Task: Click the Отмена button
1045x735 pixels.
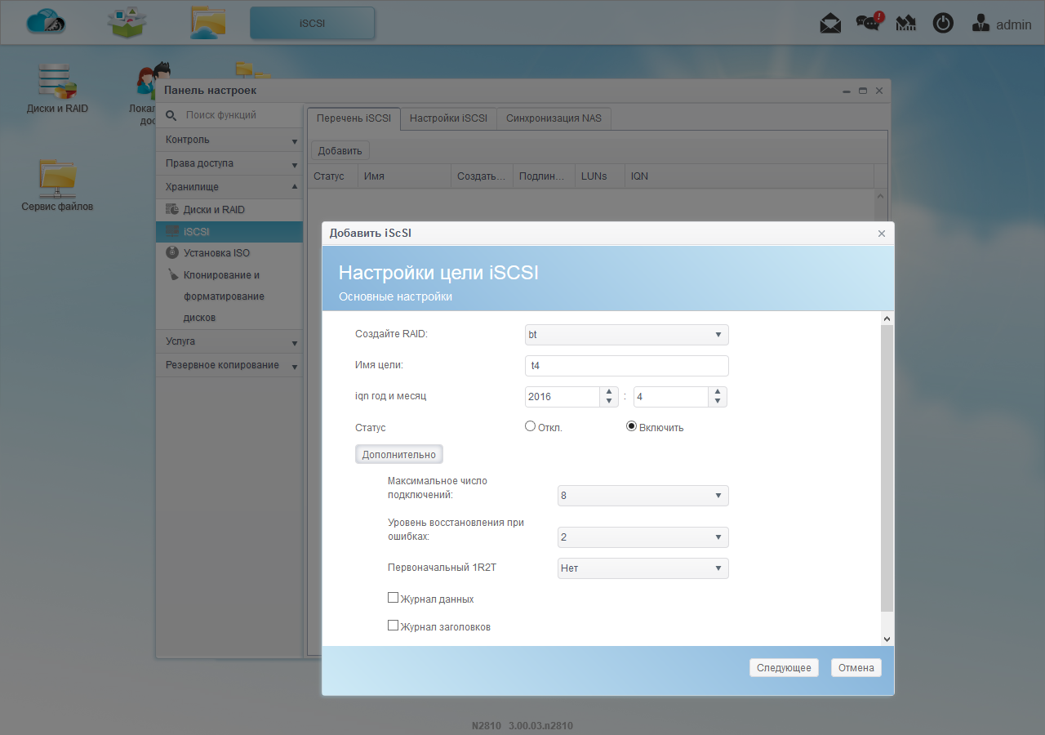Action: coord(856,668)
